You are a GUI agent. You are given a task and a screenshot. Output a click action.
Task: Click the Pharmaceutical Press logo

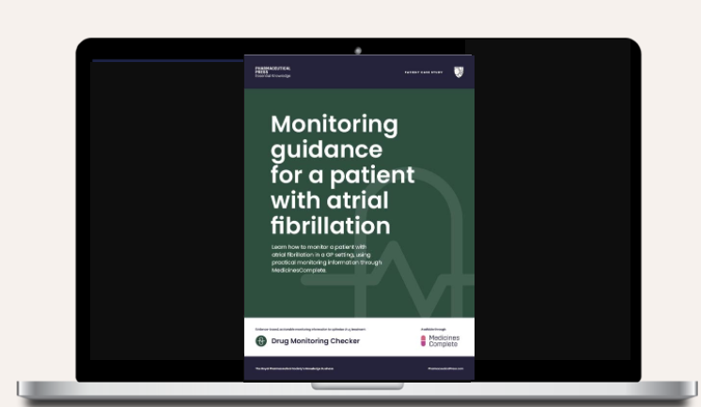[x=268, y=70]
